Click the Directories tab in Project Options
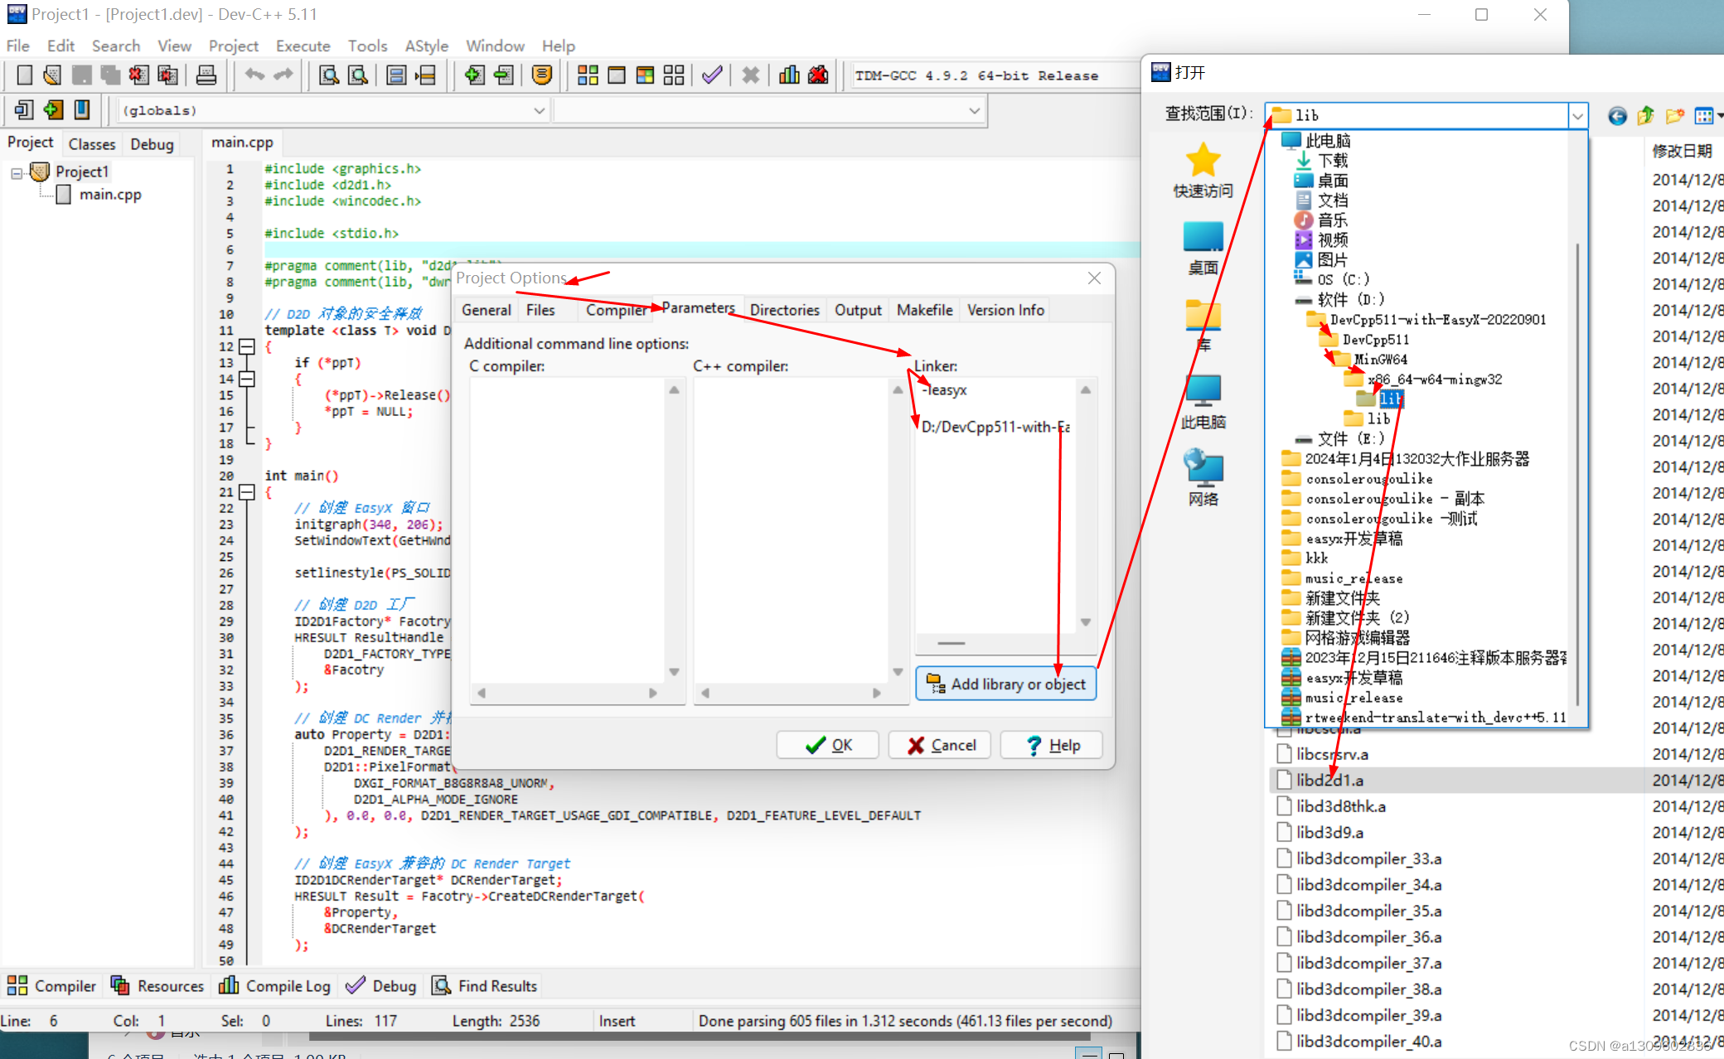 click(784, 309)
